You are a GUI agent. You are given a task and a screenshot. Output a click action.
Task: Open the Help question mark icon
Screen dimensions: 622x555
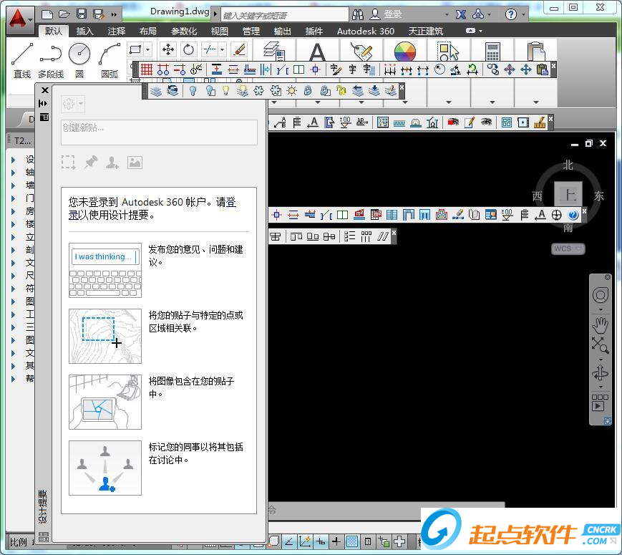point(510,15)
